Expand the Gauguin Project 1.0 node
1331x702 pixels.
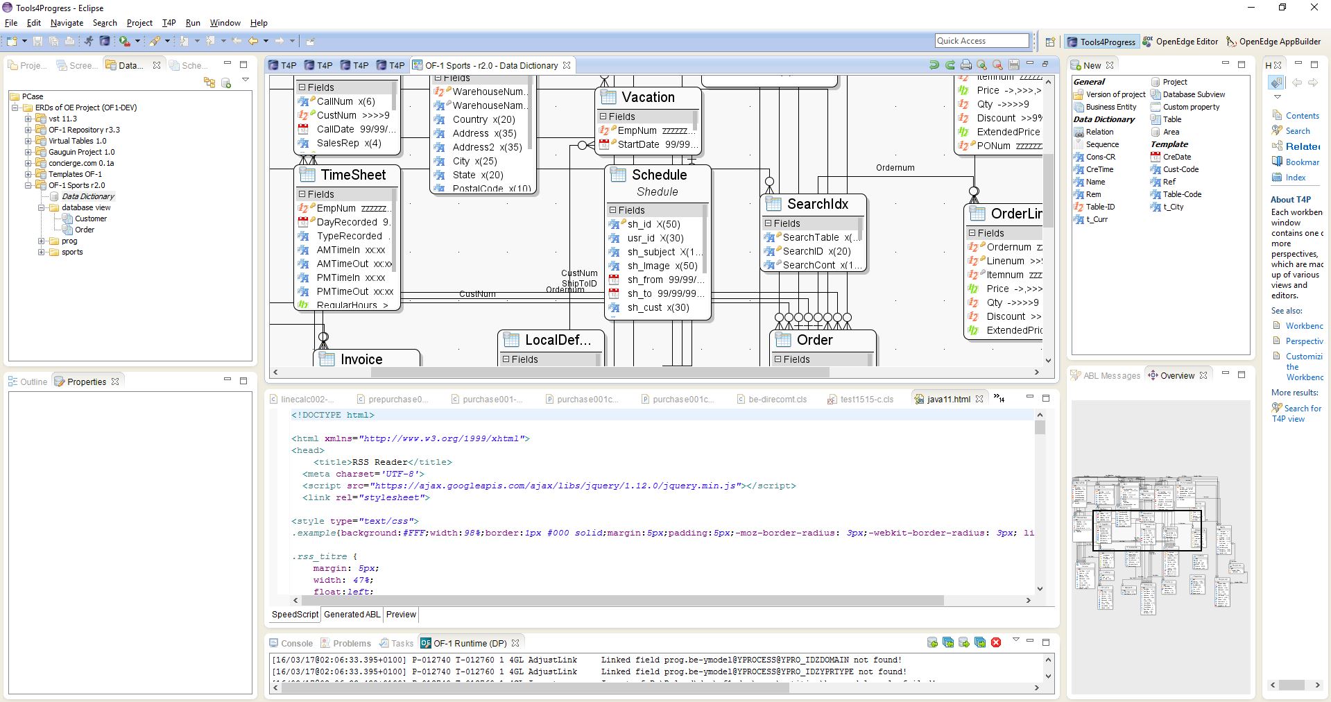tap(28, 152)
